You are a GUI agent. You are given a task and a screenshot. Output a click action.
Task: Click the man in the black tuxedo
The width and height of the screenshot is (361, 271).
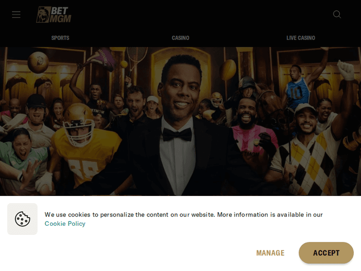[x=177, y=129]
